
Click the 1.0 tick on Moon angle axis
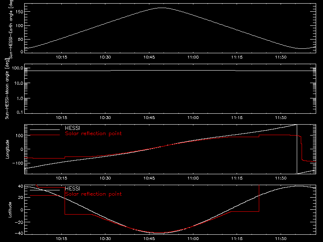(x=20, y=98)
